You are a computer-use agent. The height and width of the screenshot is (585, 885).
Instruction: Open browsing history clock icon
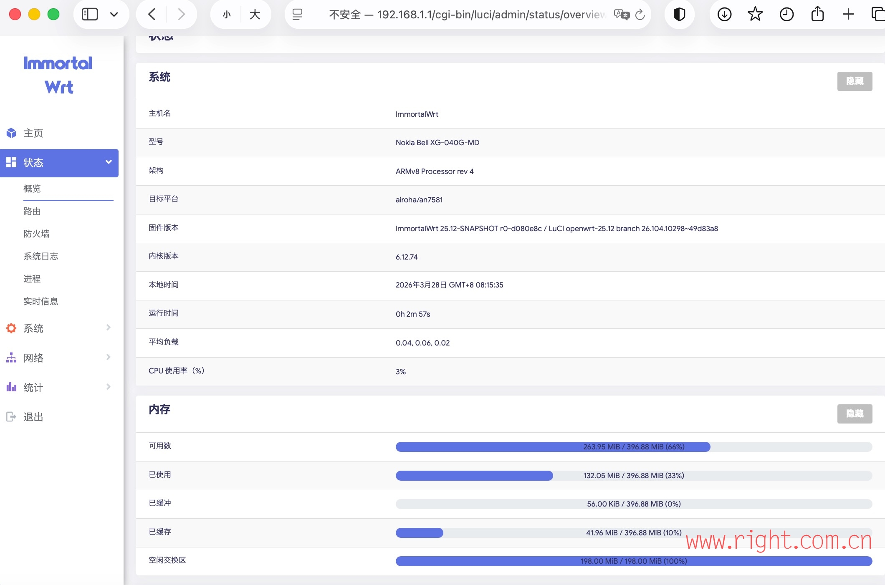(x=786, y=15)
